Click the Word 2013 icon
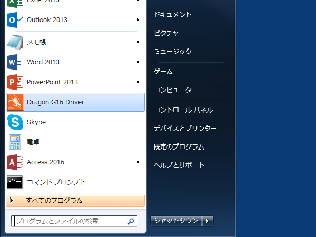 pyautogui.click(x=15, y=62)
